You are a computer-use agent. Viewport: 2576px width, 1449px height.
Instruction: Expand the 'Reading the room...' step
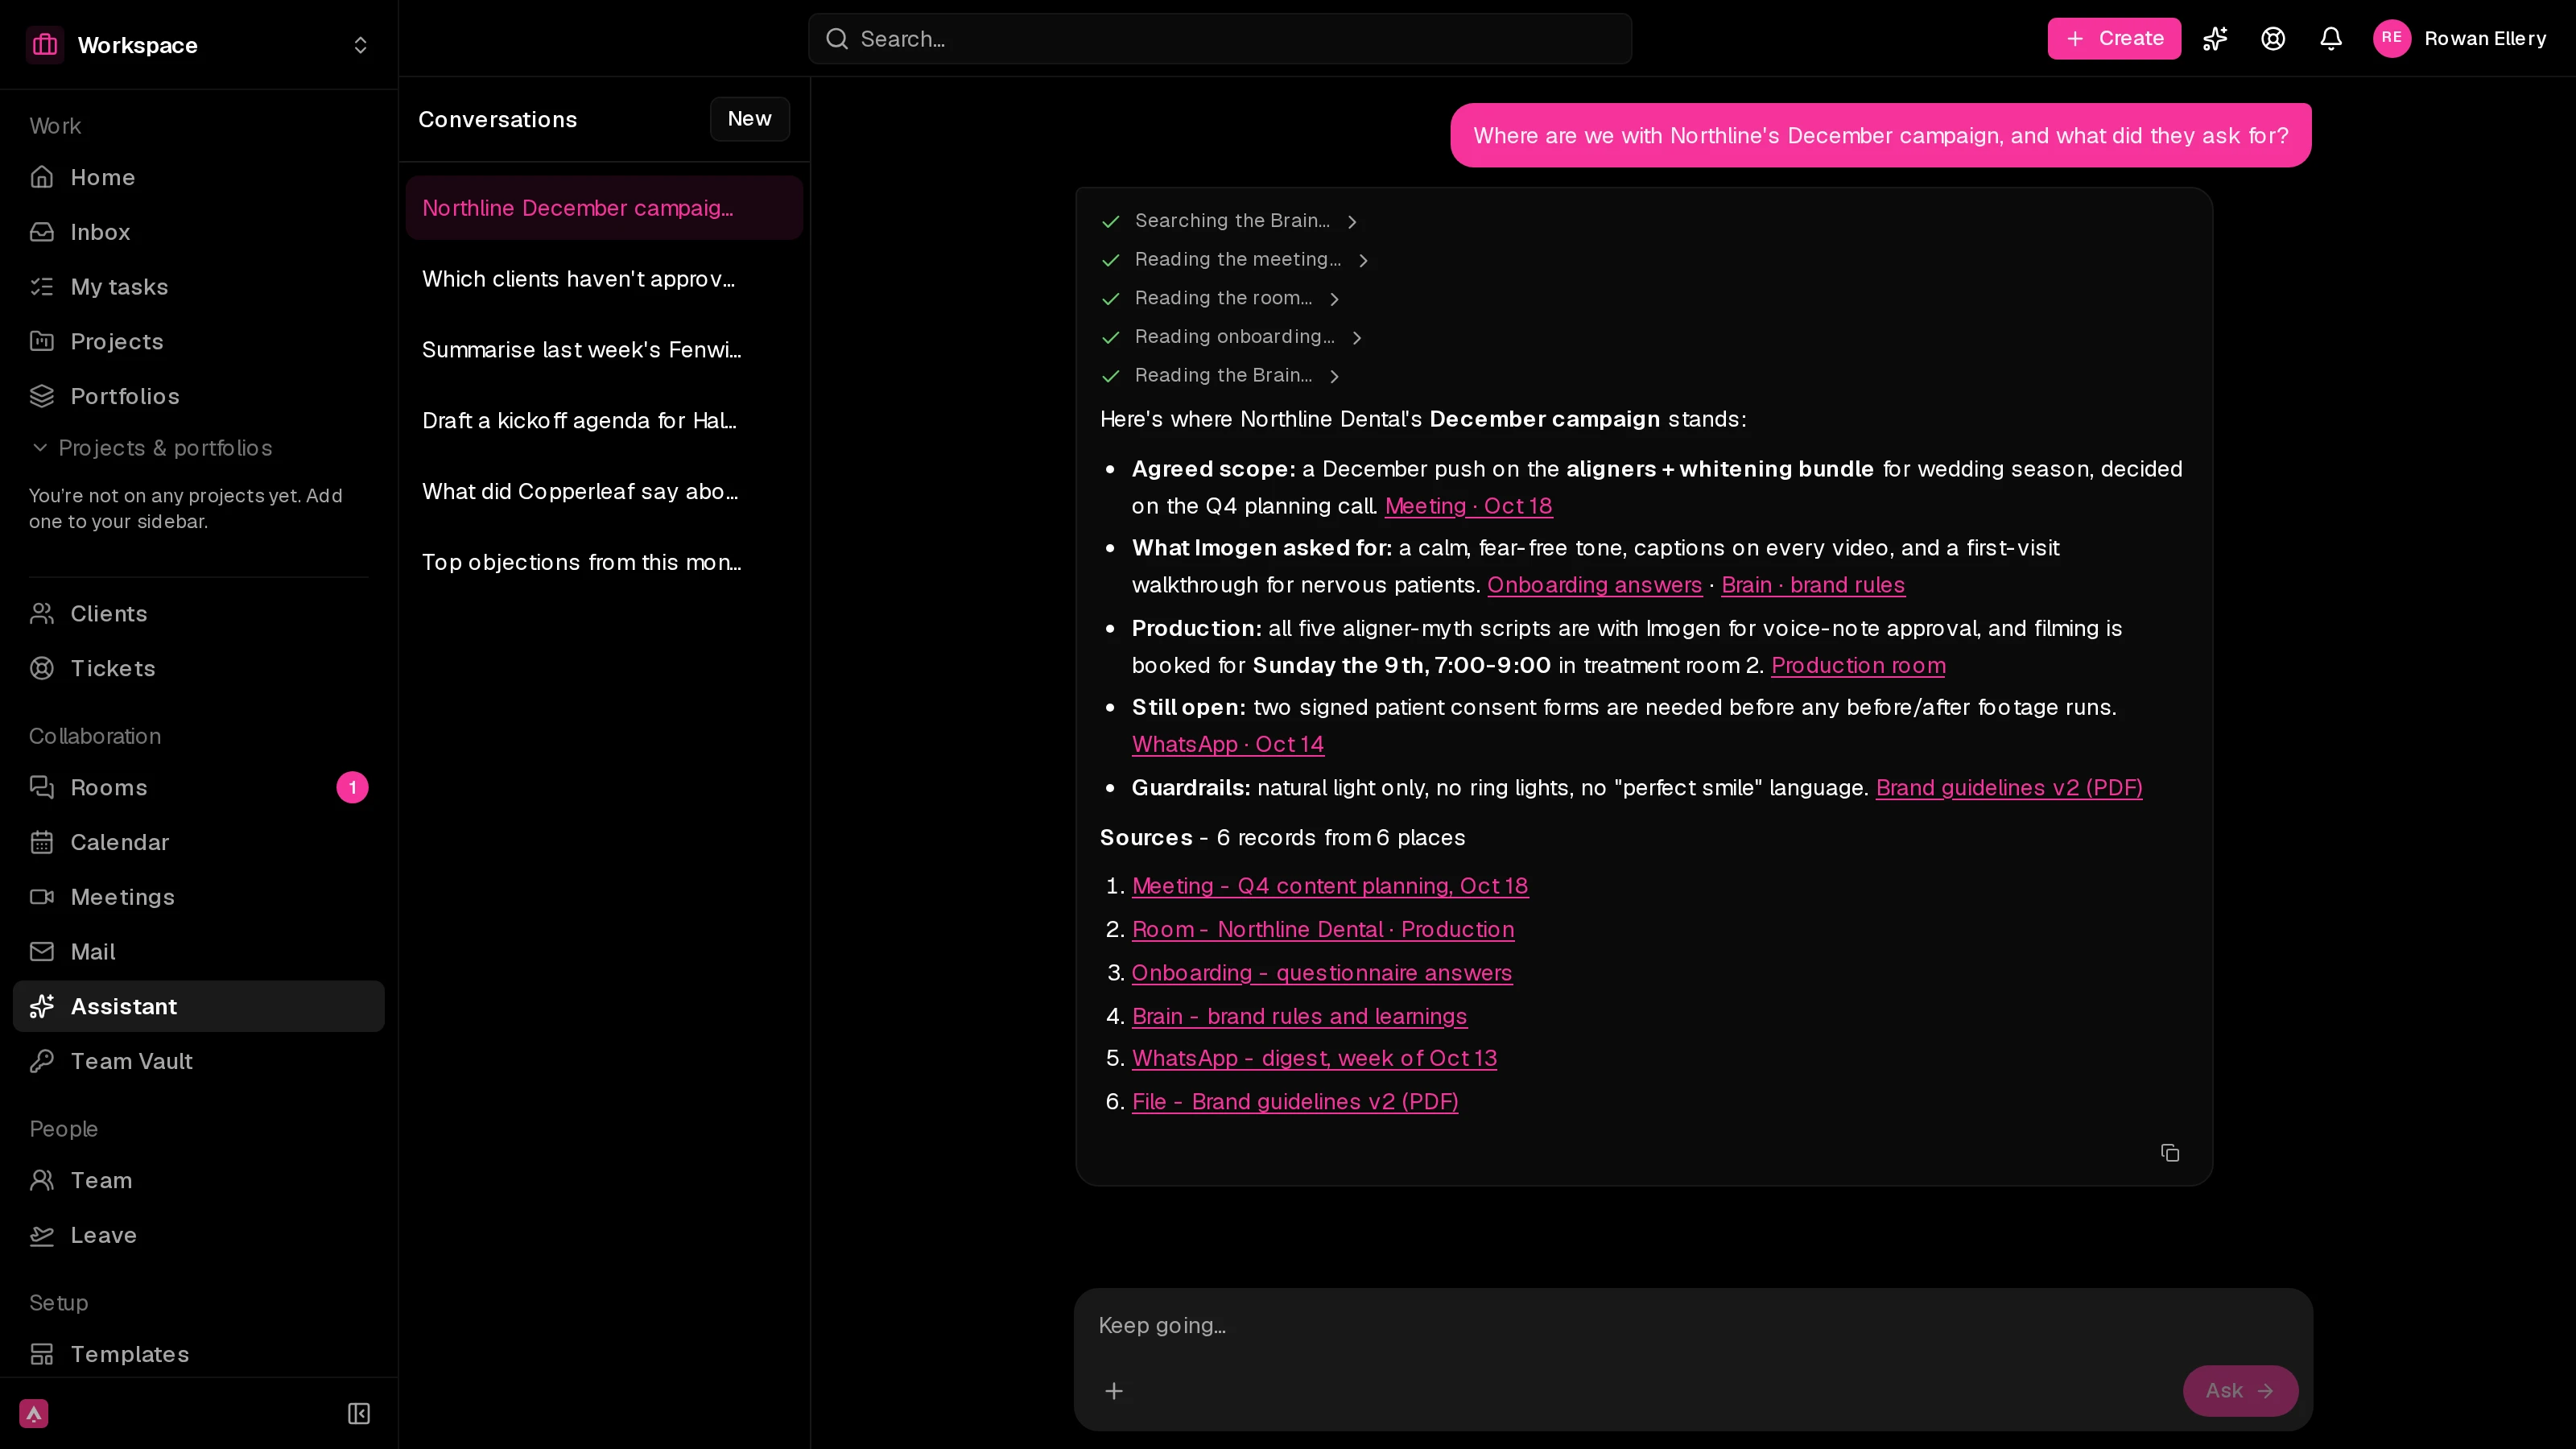(1221, 299)
